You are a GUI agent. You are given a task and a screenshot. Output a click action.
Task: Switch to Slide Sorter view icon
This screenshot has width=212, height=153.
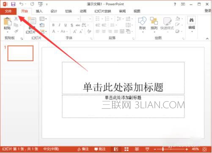pos(127,149)
